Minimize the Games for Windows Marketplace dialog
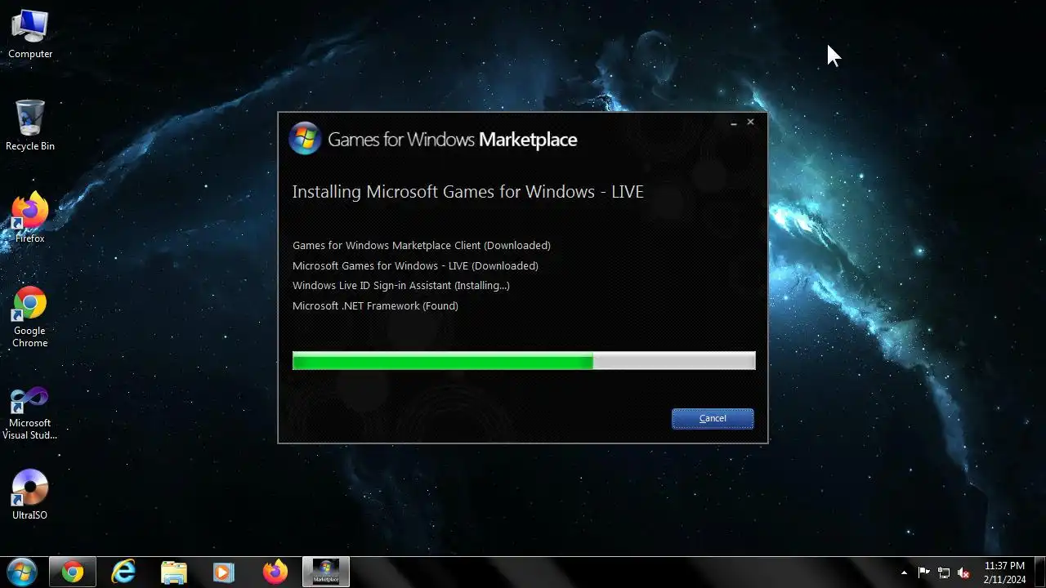This screenshot has height=588, width=1046. click(x=734, y=122)
